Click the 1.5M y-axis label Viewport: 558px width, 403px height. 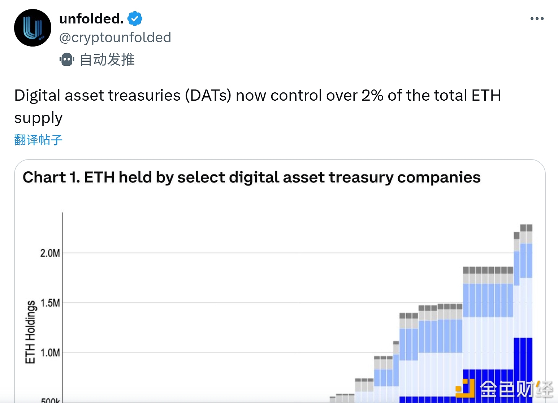click(50, 303)
